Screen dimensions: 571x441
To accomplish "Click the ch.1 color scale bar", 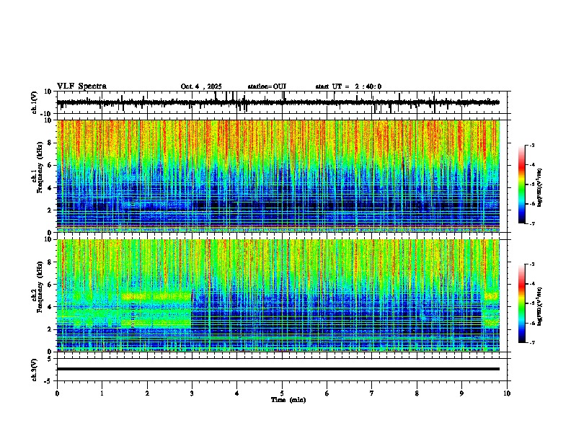I will (522, 184).
